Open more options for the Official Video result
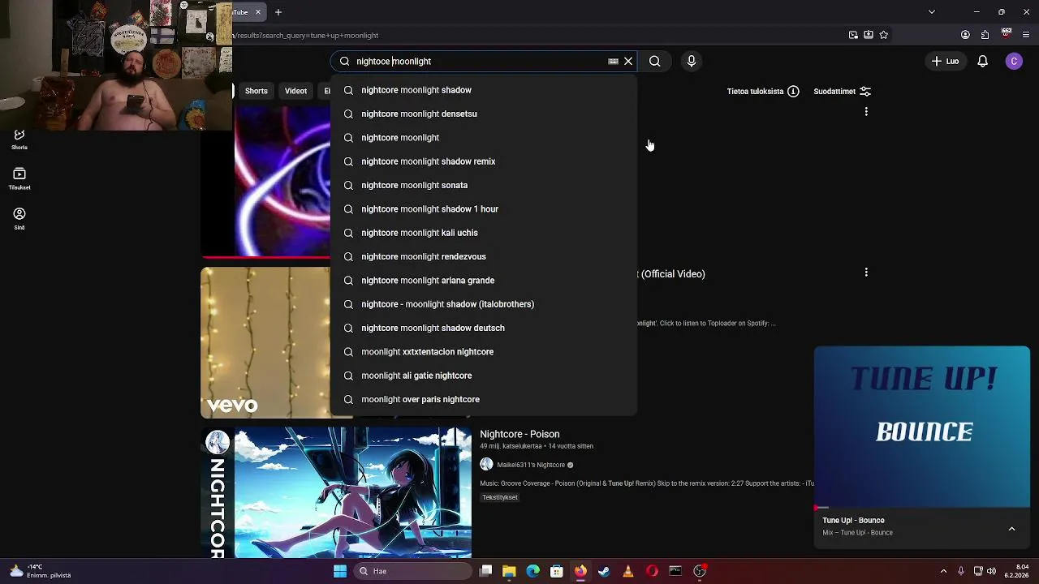This screenshot has height=584, width=1039. 866,273
